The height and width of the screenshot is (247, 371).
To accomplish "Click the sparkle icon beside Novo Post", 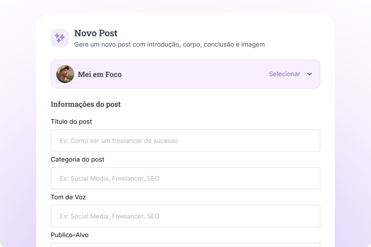I will [60, 38].
